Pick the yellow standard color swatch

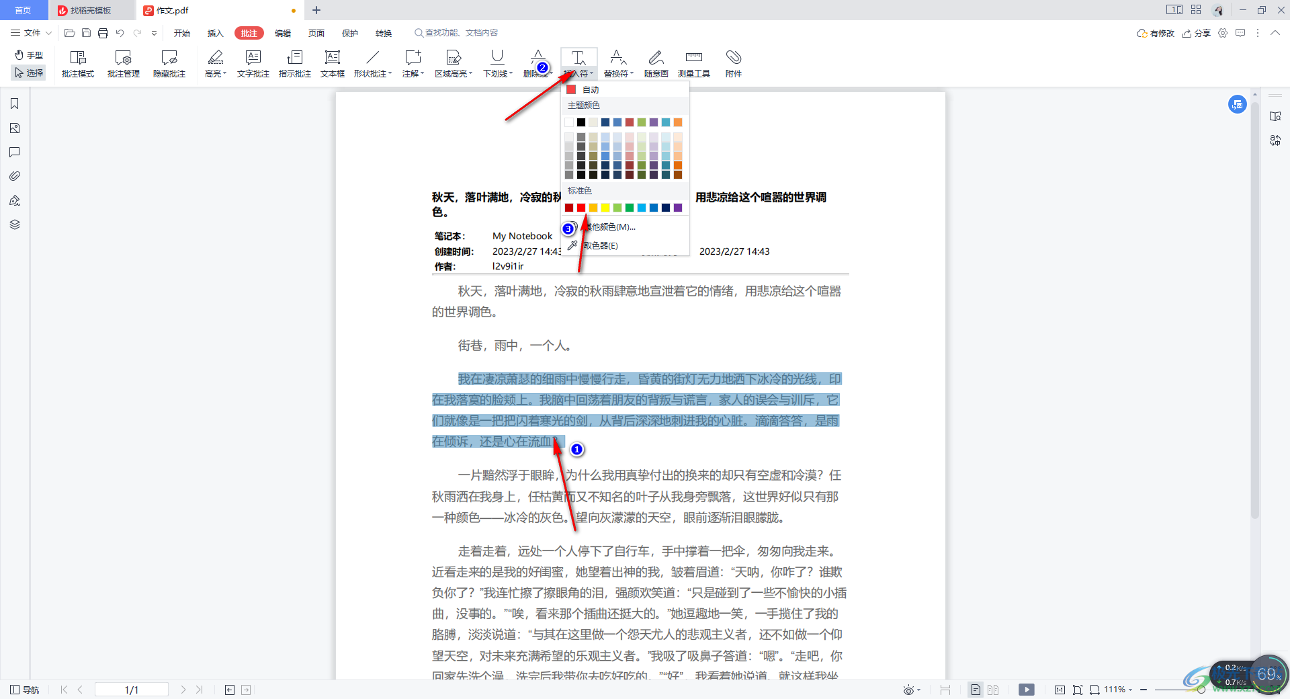(x=605, y=208)
